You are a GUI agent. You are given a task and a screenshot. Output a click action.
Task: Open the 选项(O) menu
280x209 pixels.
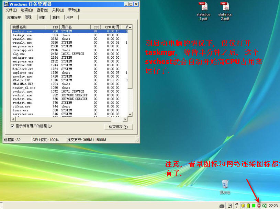[x=27, y=10]
